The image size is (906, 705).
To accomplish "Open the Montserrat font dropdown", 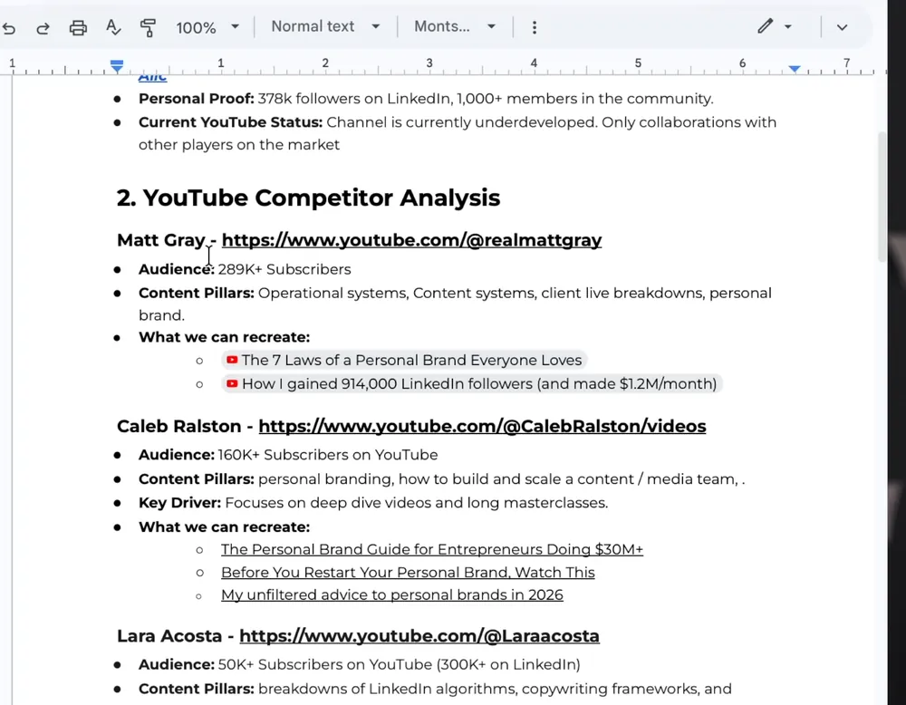I will coord(455,26).
